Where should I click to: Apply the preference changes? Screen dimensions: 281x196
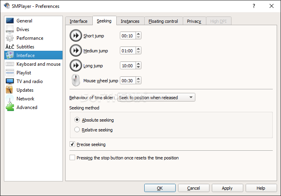click(227, 188)
